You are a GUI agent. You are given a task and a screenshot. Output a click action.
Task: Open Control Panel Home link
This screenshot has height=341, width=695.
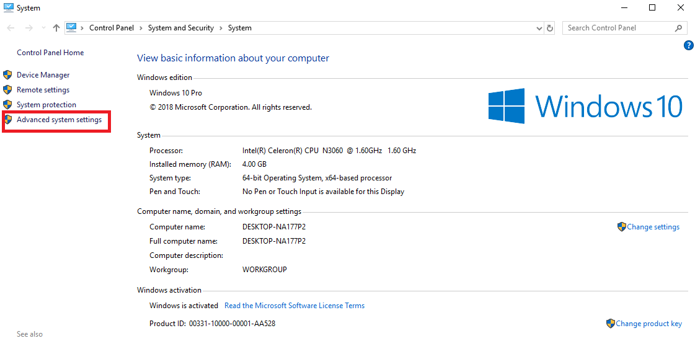[x=50, y=52]
